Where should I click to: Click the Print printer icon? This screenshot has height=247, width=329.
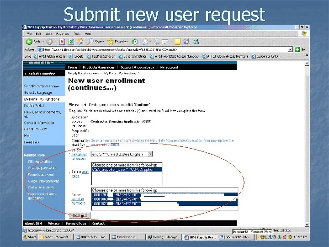(156, 42)
